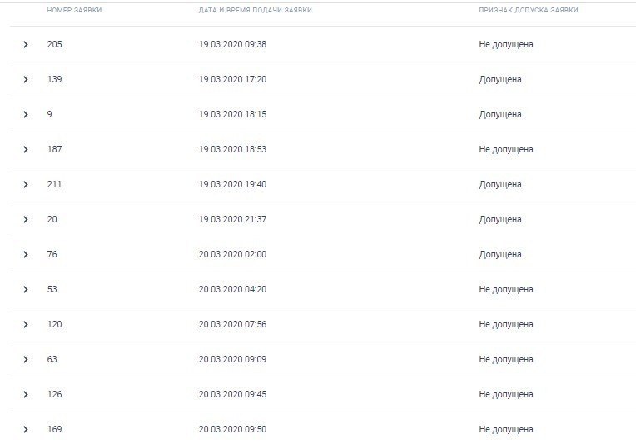Click 'Не допущена' status of application 169

[506, 429]
